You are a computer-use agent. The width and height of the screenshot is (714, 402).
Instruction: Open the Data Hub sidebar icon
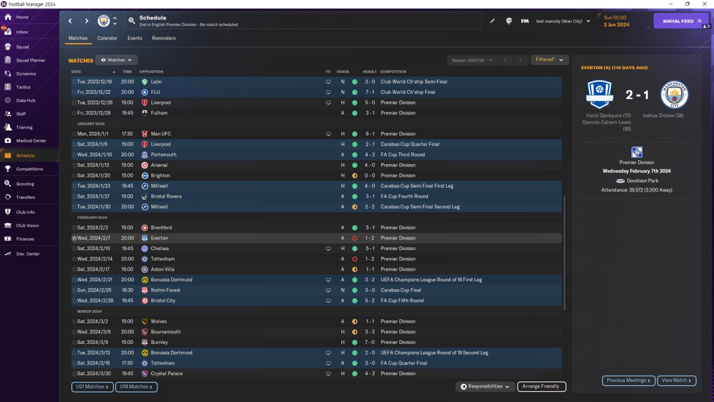pyautogui.click(x=8, y=100)
